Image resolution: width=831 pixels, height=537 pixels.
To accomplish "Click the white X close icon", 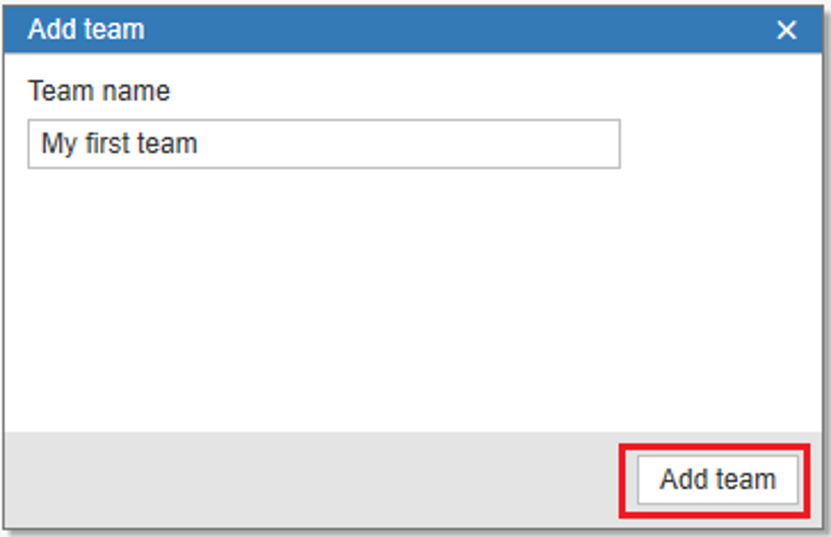I will pos(786,30).
